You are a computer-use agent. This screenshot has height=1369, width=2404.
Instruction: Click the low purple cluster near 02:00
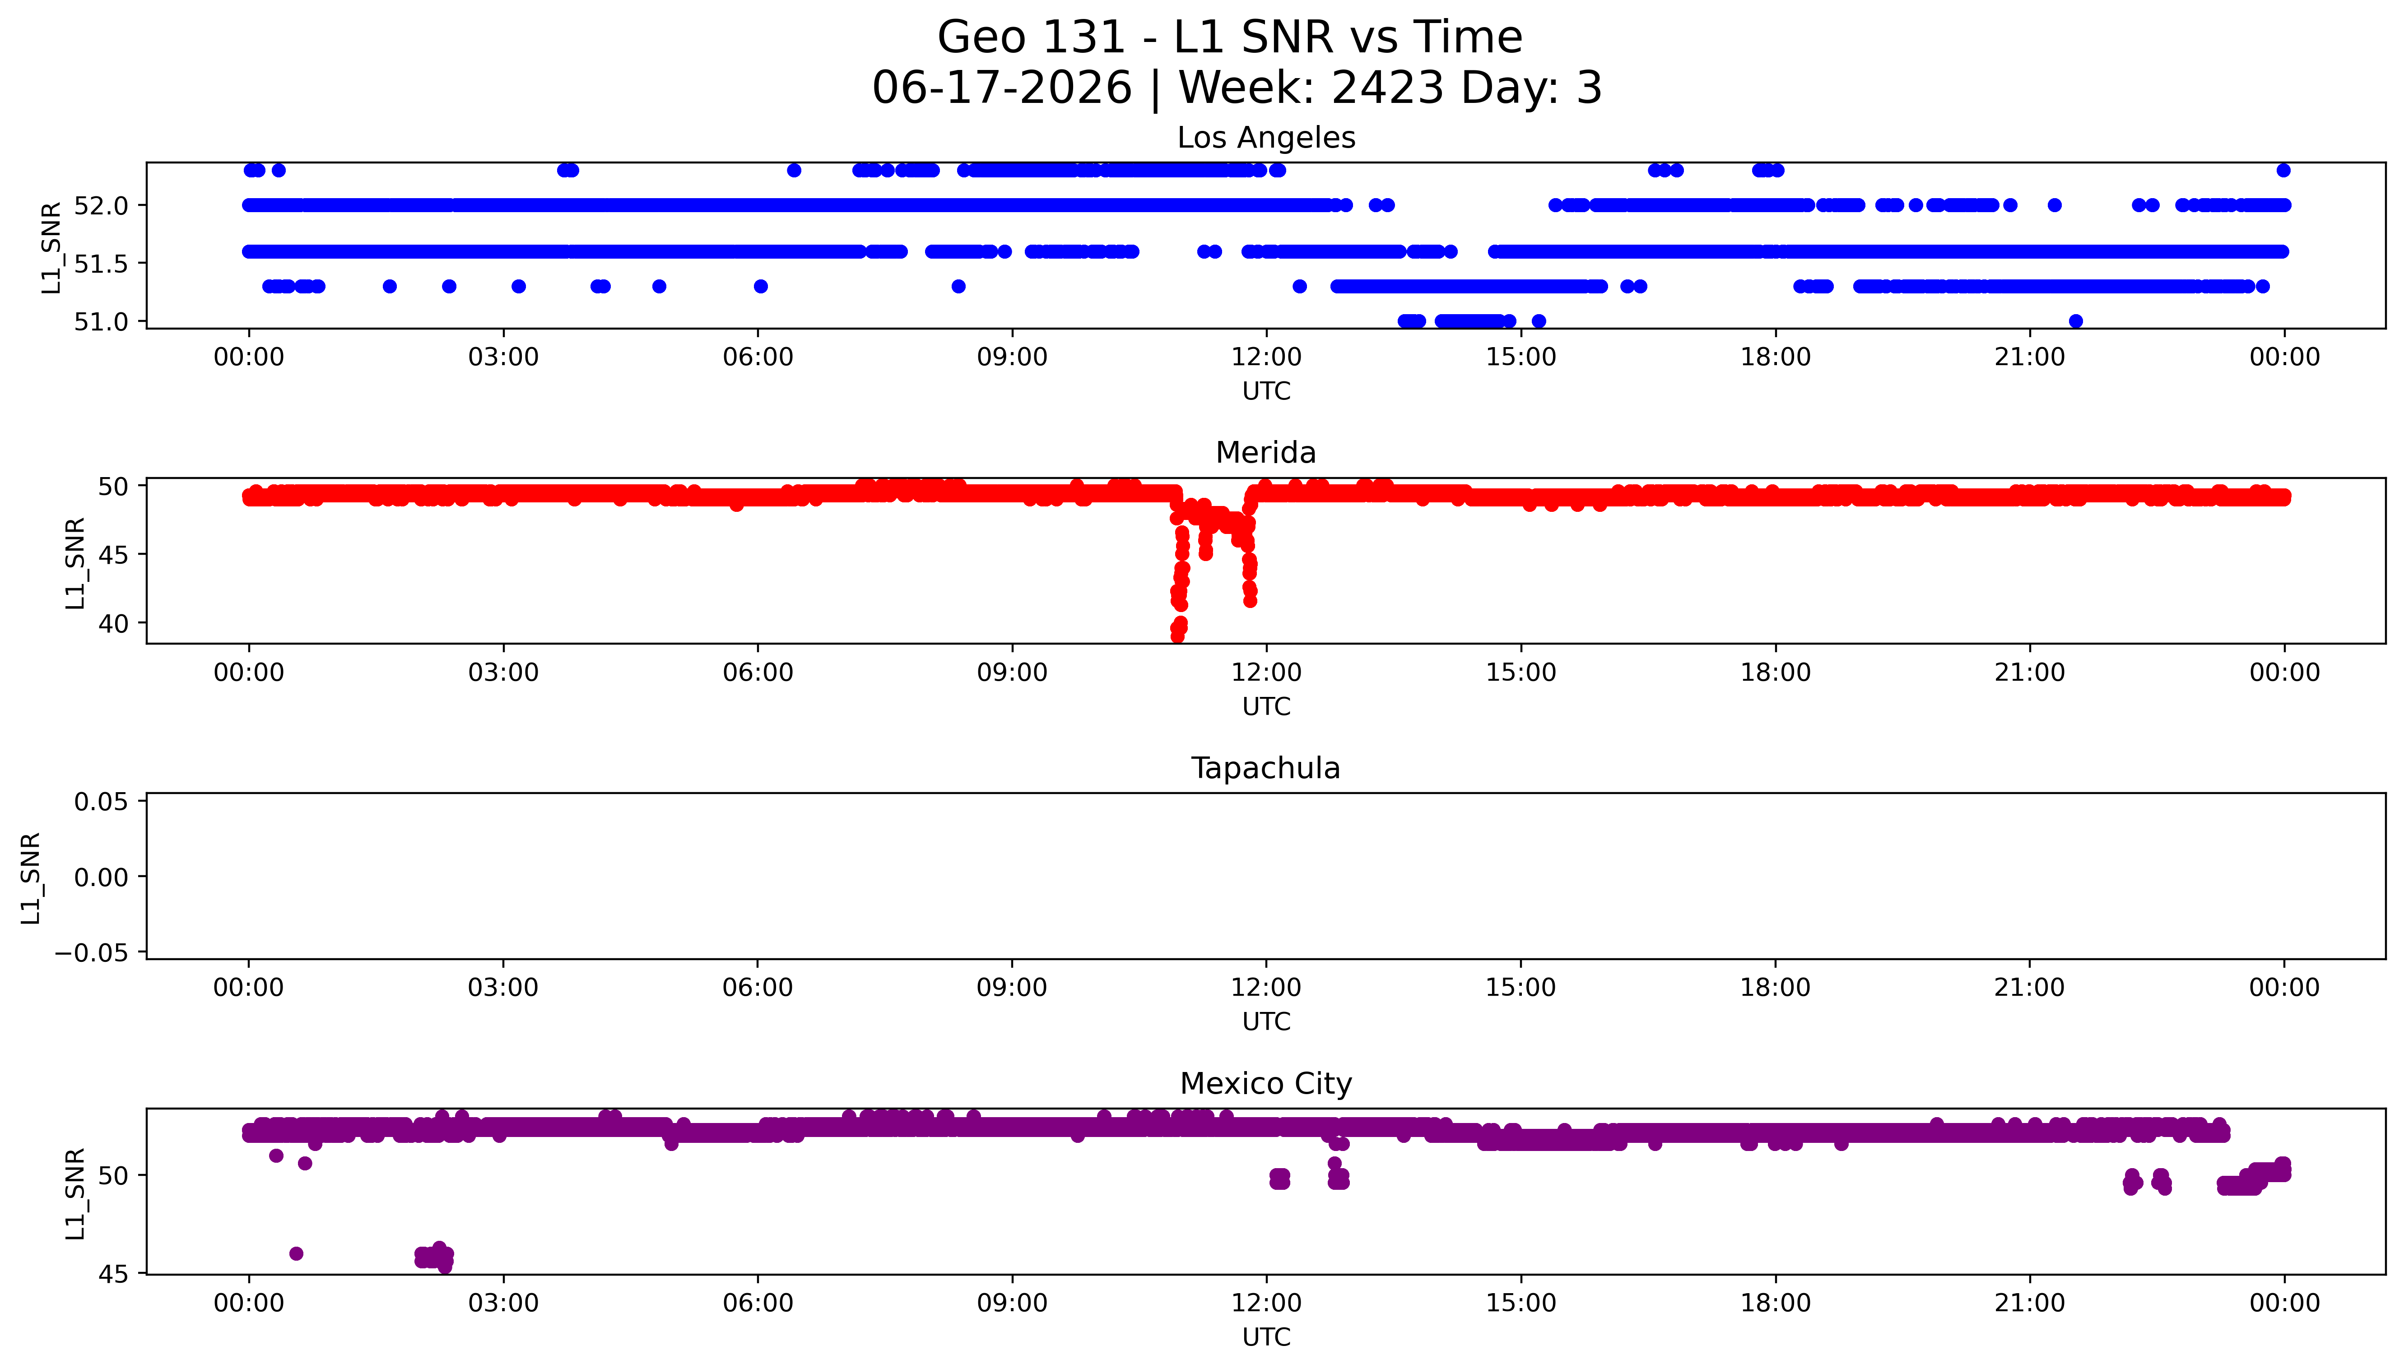point(434,1256)
